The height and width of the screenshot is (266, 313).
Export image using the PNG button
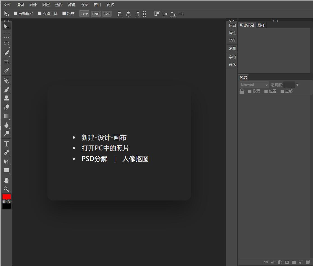[96, 13]
